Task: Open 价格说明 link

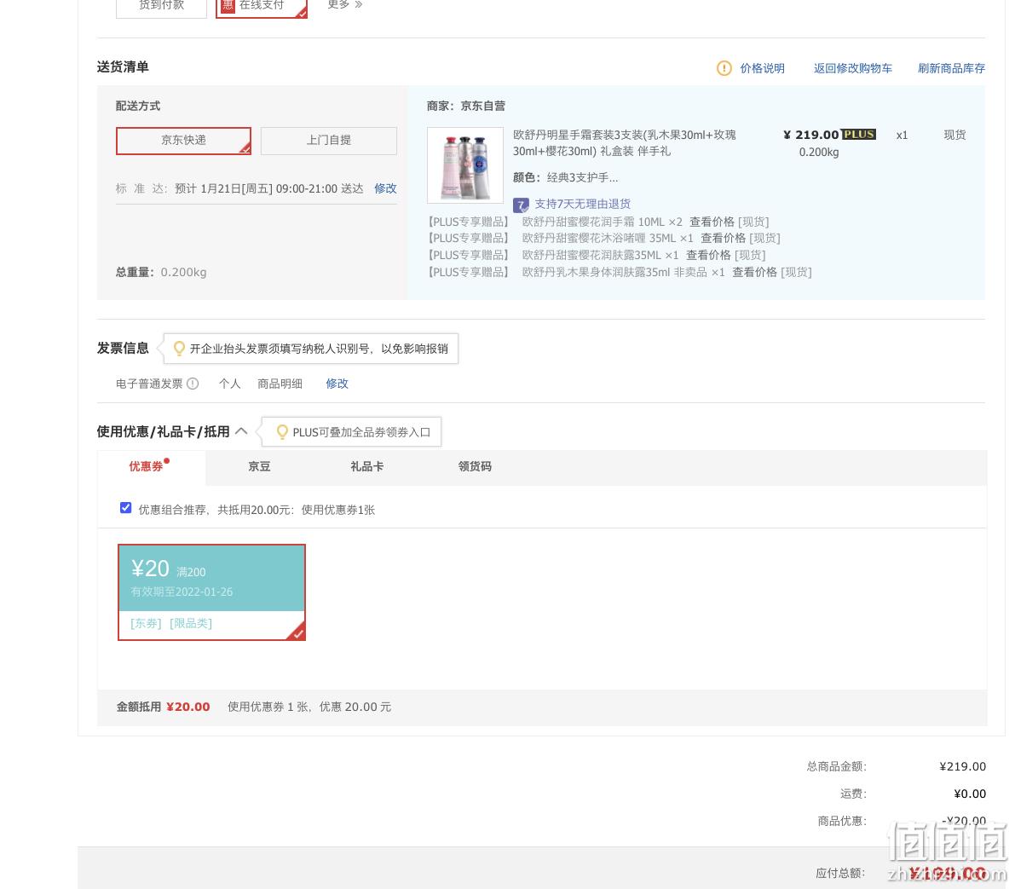Action: tap(762, 68)
